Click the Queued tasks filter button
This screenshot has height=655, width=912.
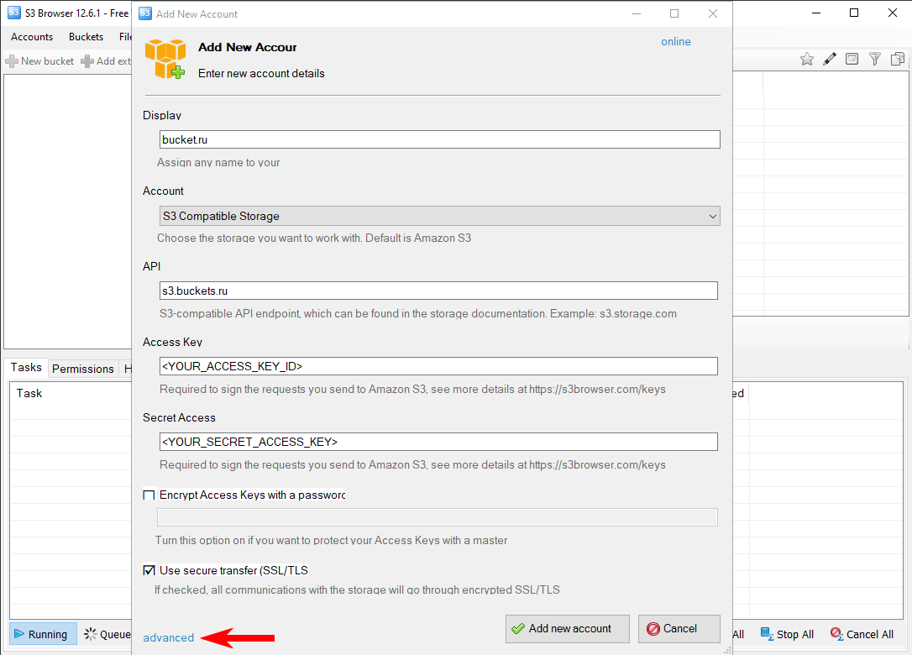tap(107, 634)
